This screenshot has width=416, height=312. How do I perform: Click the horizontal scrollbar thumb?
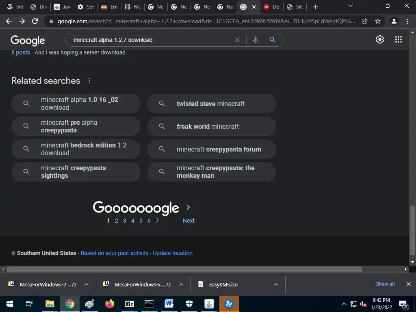(184, 269)
